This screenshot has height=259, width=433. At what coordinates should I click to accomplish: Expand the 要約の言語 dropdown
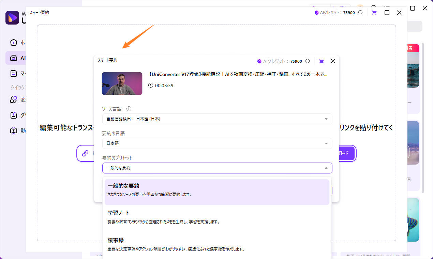tap(217, 143)
